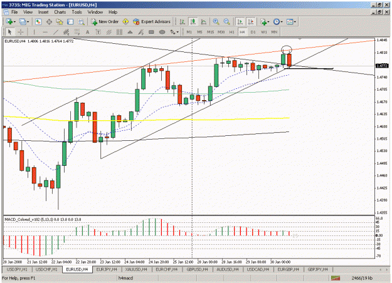This screenshot has width=392, height=283.
Task: Switch to the XAUUSD,H4 chart tab
Action: 136,269
